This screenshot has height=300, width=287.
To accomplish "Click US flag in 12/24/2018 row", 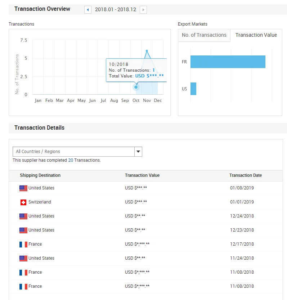I will [23, 216].
